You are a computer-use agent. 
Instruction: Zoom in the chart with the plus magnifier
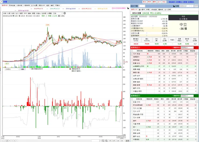point(106,141)
